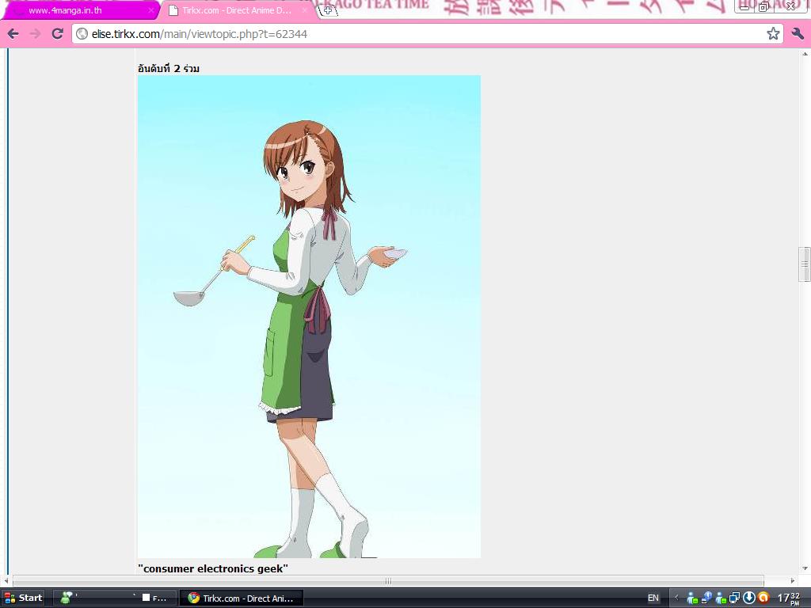This screenshot has height=608, width=811.
Task: Click the vertical scrollbar thumb
Action: 805,264
